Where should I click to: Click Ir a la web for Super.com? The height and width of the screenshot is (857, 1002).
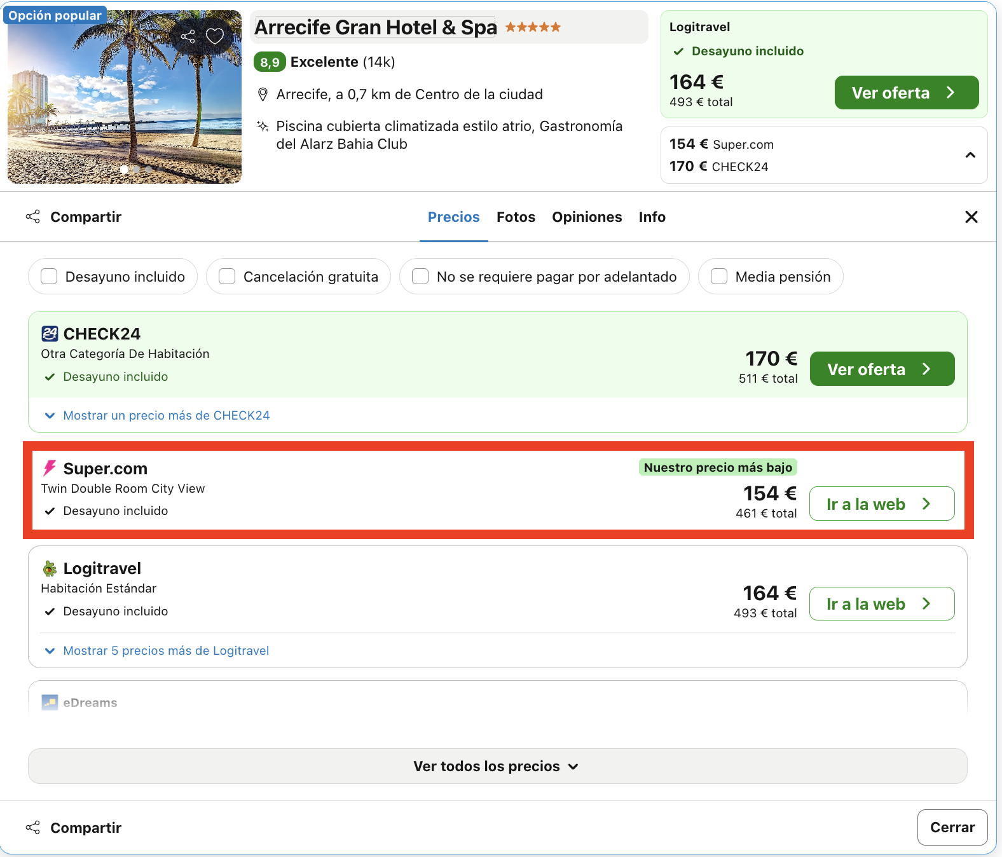[x=882, y=504]
